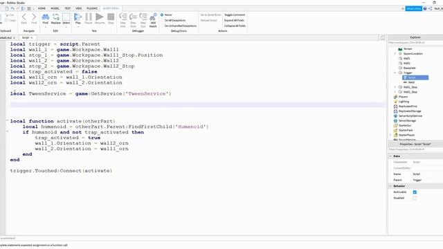
Task: Click the Baseplate part icon in Explorer
Action: click(x=400, y=68)
